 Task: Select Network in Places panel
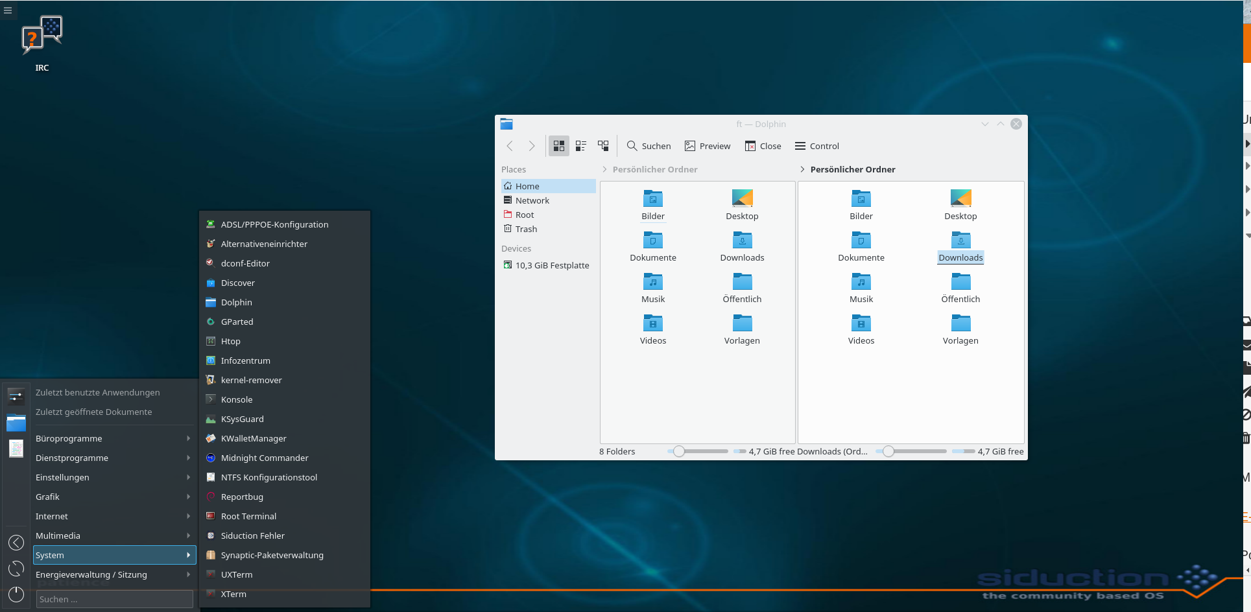(548, 200)
